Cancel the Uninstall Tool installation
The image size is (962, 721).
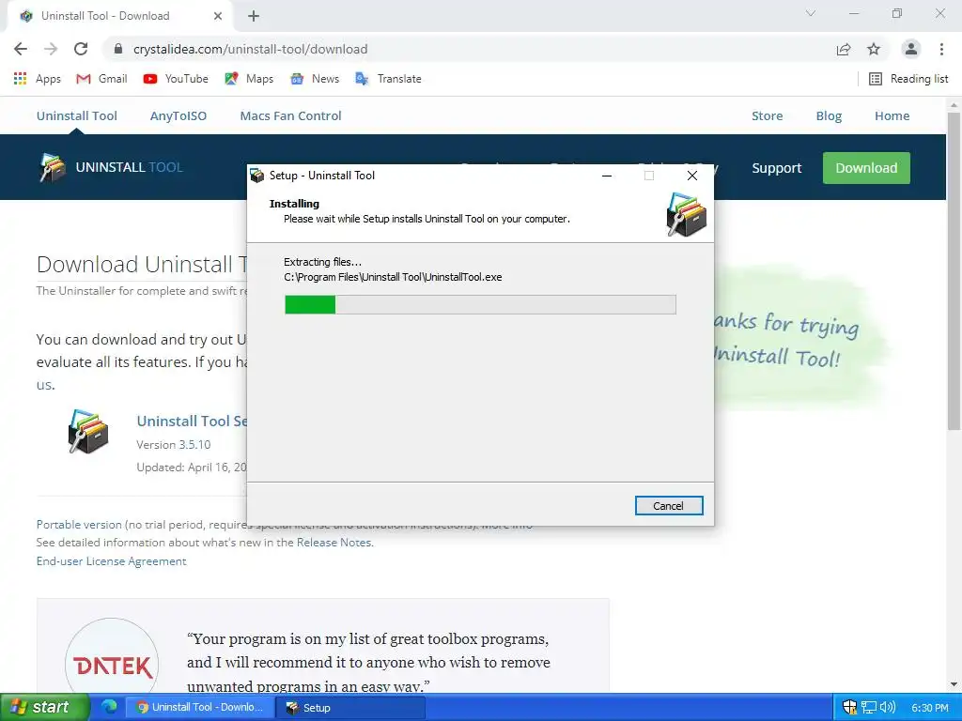click(669, 506)
